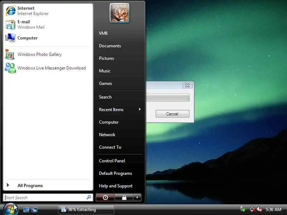Click the power sleep button

tap(105, 197)
